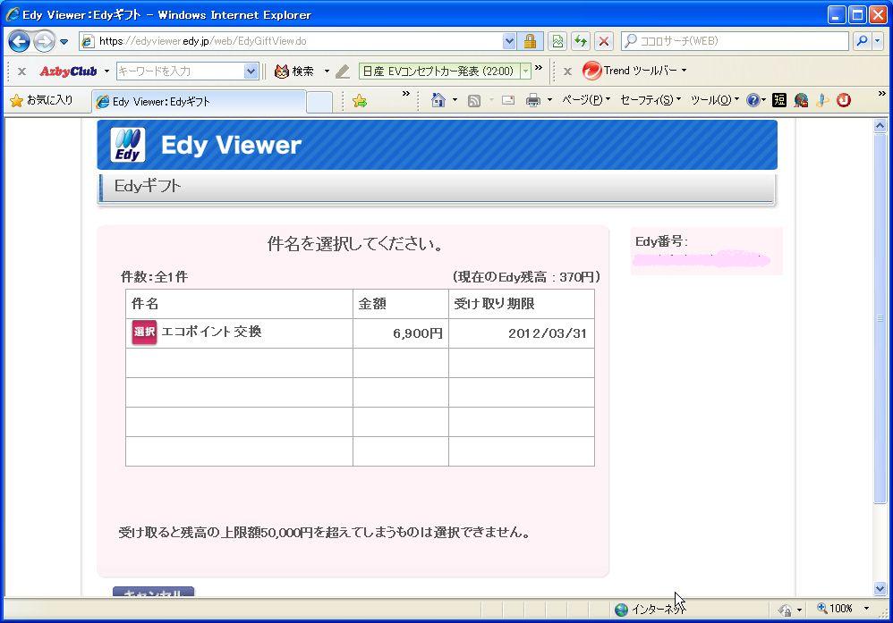Image resolution: width=893 pixels, height=623 pixels.
Task: Click the ココロサーチ(WEB) search box
Action: pos(735,41)
